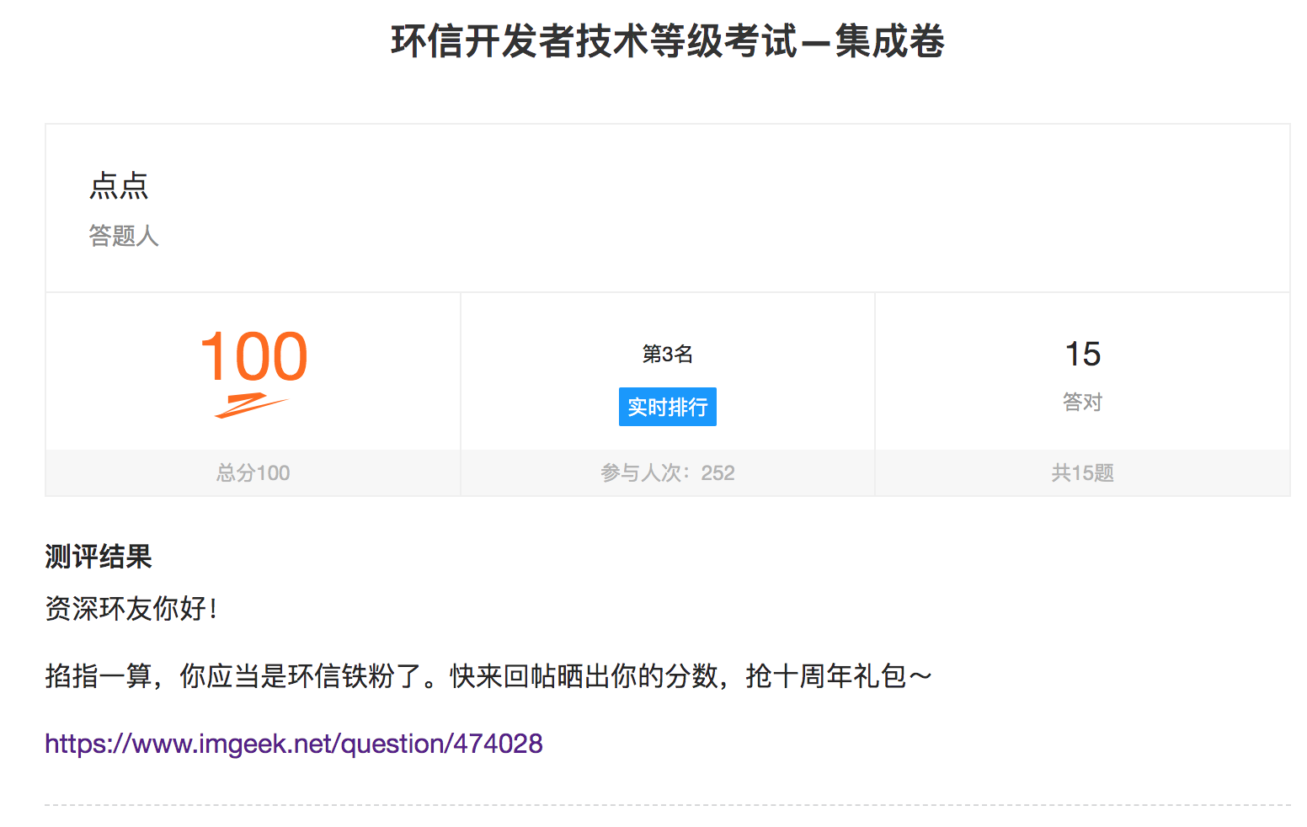Image resolution: width=1307 pixels, height=827 pixels.
Task: Click the 第3名 ranking text
Action: click(x=668, y=354)
